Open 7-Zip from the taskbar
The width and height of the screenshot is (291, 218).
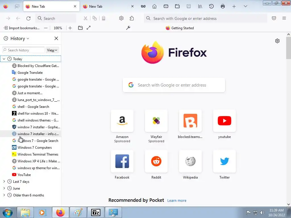[96, 212]
